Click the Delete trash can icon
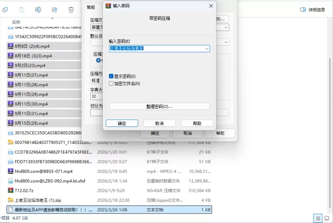Viewport: 333px width, 223px height. (71, 9)
